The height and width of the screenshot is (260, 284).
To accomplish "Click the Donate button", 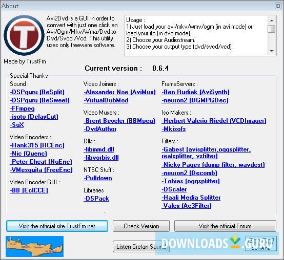I will click(261, 244).
